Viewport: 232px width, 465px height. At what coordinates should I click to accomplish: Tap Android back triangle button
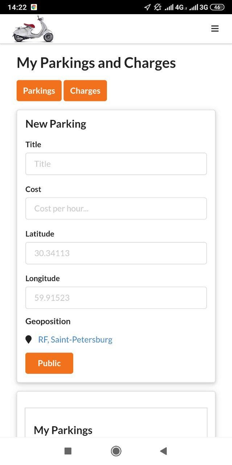point(163,451)
